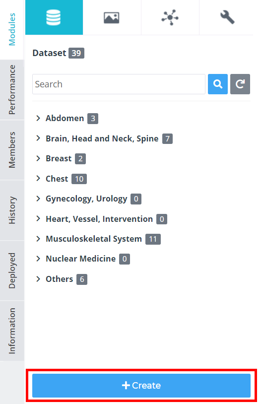Expand the Abdomen category
The height and width of the screenshot is (404, 263).
[x=38, y=118]
